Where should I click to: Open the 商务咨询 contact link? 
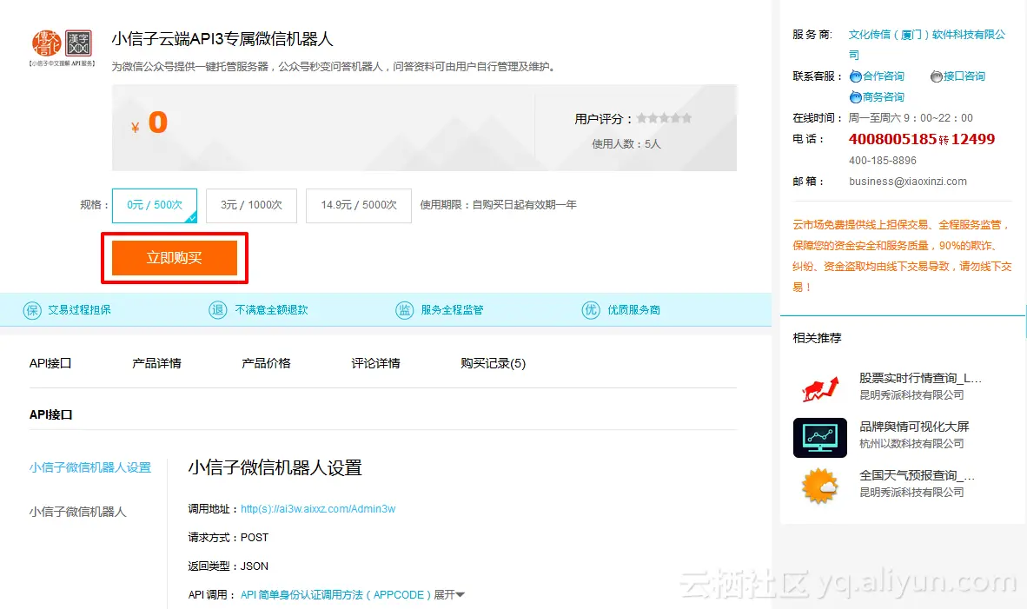884,97
